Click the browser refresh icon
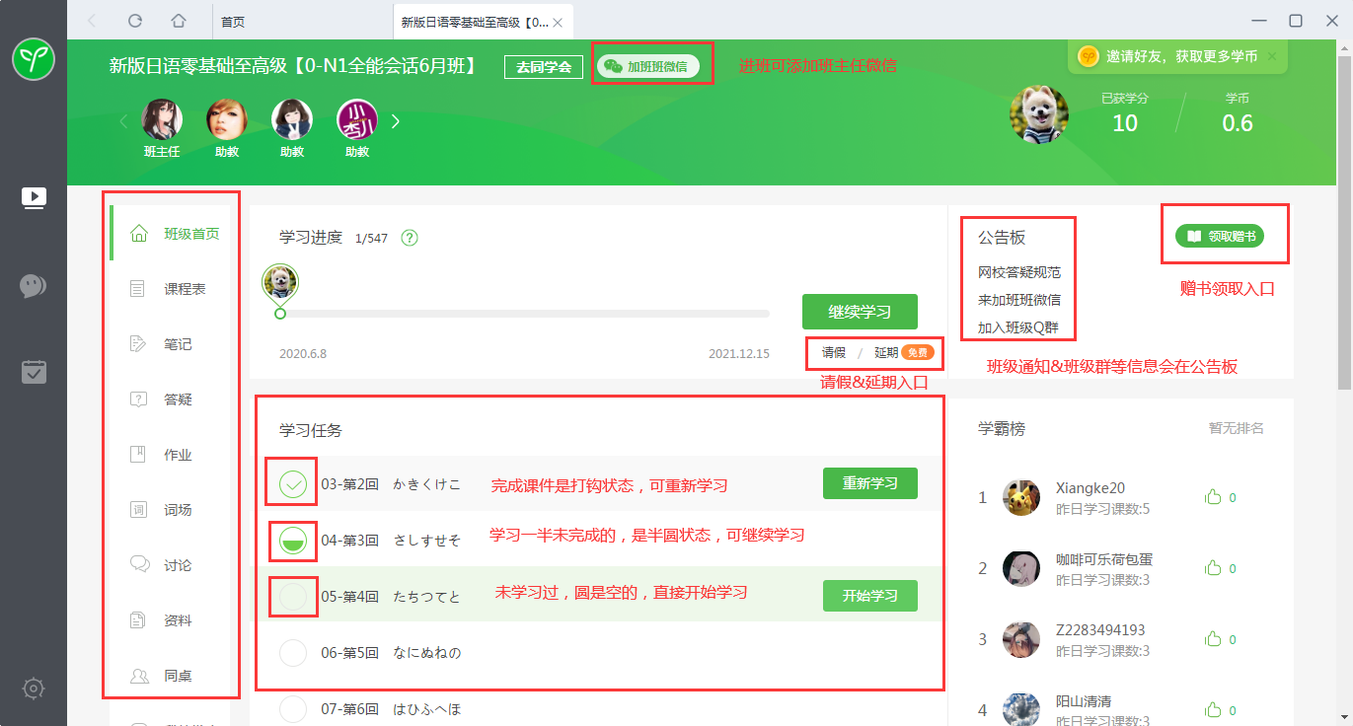The image size is (1353, 726). tap(135, 21)
